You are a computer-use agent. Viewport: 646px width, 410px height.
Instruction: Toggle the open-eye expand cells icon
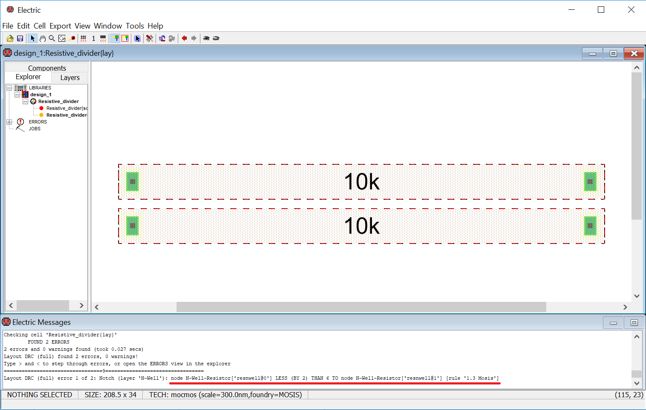point(206,38)
